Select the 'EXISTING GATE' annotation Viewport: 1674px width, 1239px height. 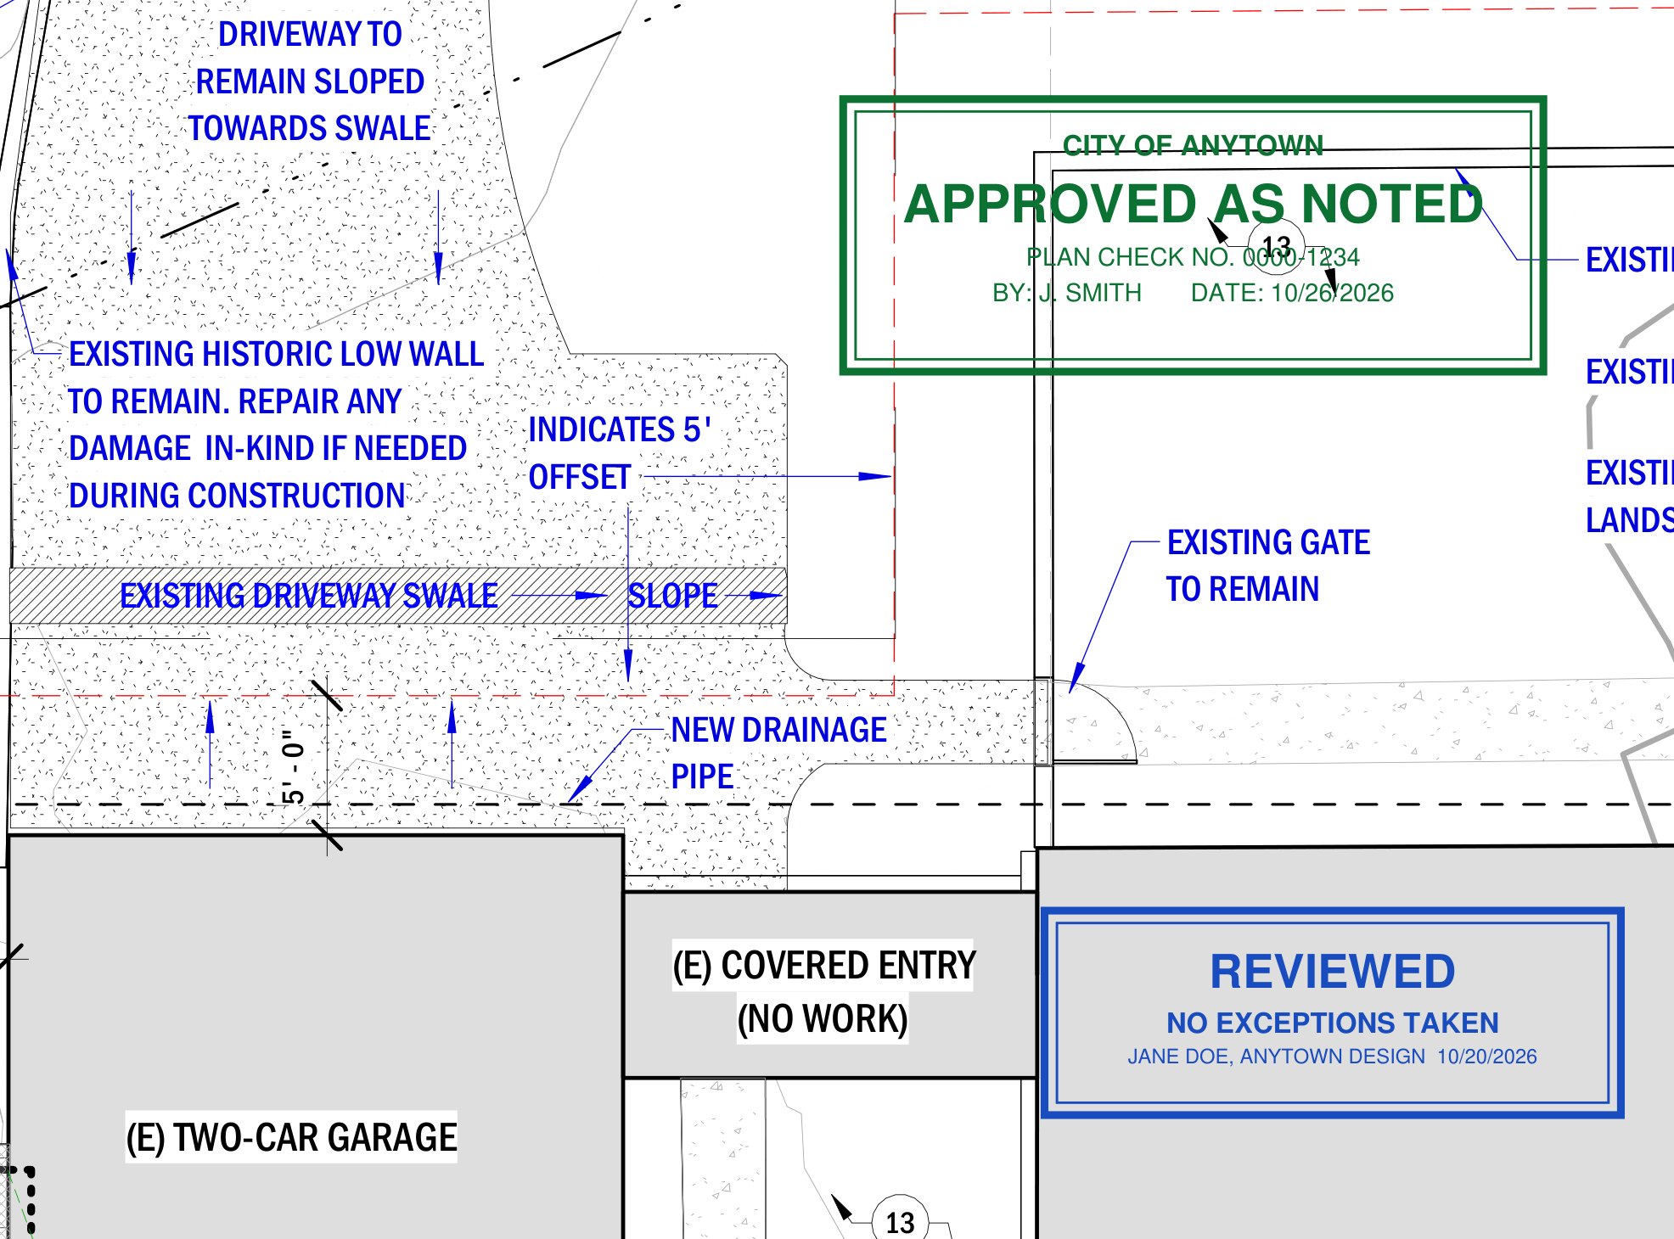tap(1268, 542)
